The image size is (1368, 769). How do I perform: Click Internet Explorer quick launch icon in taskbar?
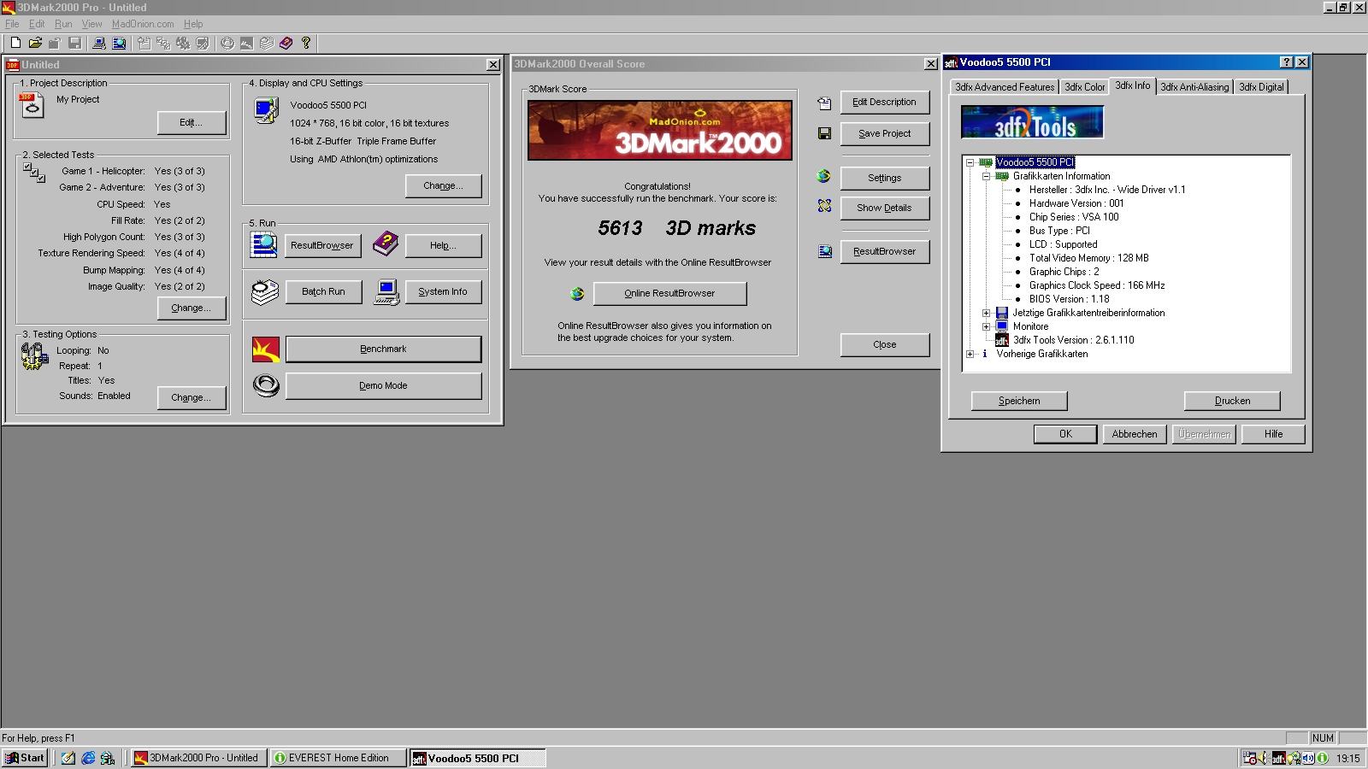coord(88,758)
